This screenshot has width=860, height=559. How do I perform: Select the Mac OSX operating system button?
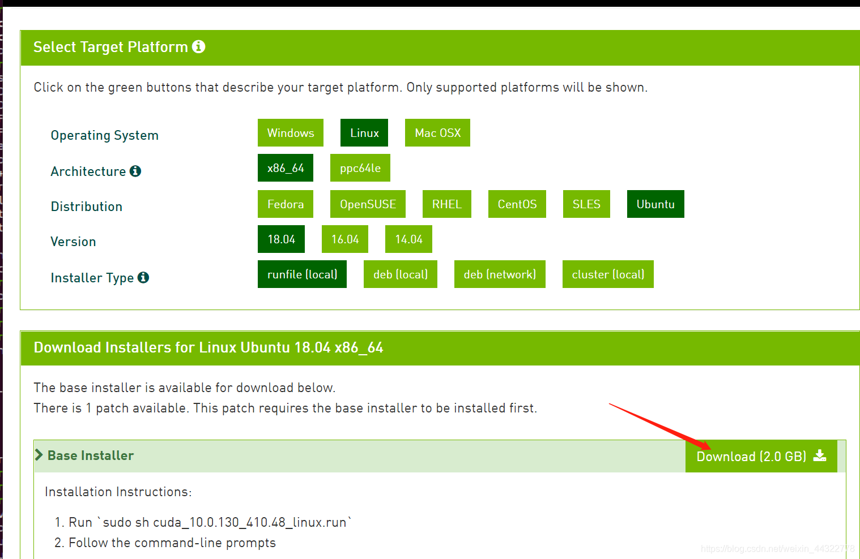click(437, 133)
